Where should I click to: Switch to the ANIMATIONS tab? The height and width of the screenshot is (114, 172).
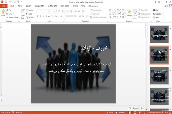click(x=52, y=6)
